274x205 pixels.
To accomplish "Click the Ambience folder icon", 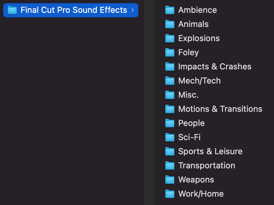I will (169, 10).
